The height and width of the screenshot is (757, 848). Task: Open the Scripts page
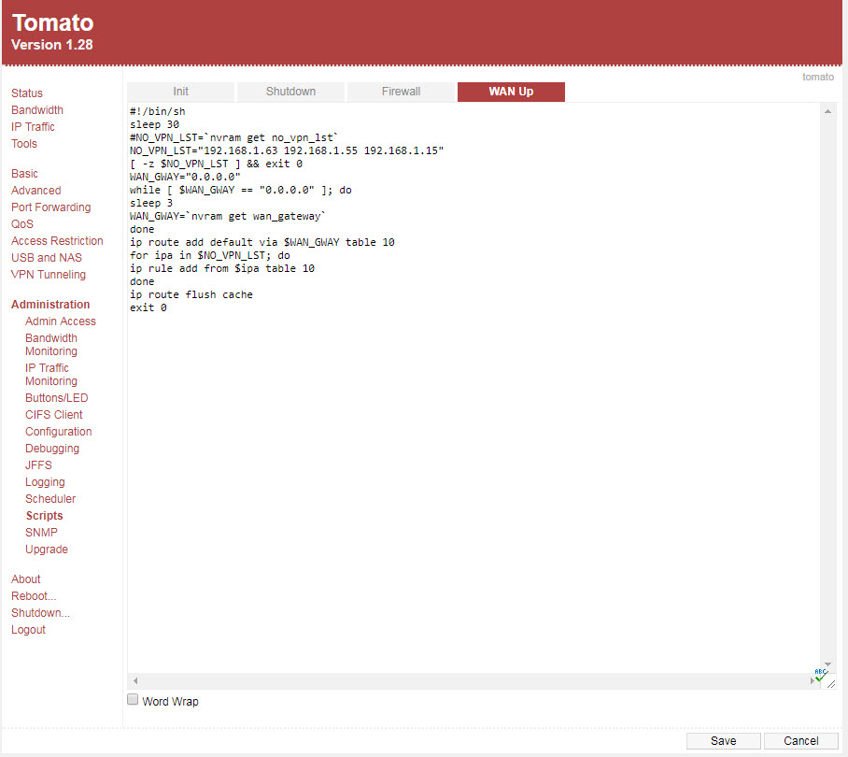44,515
